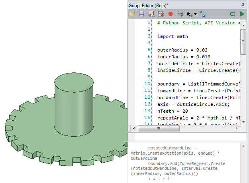Save the script using the floppy disk icon
The image size is (249, 183).
point(141,14)
